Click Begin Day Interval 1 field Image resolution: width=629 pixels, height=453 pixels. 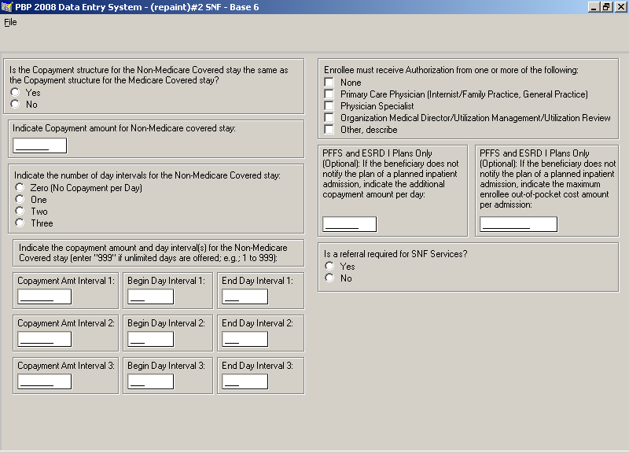click(151, 297)
